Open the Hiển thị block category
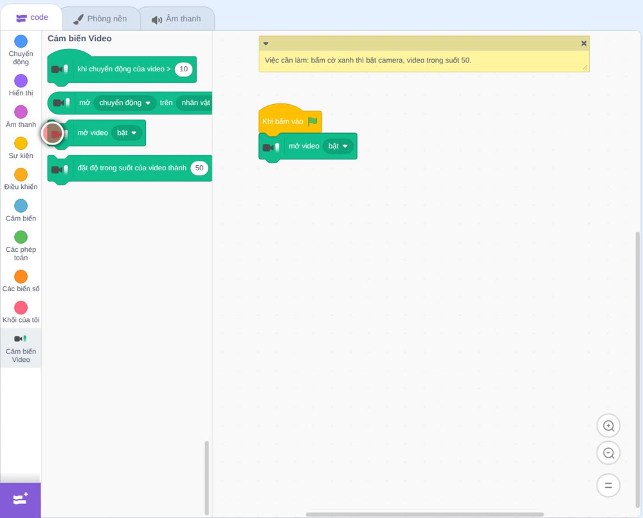The width and height of the screenshot is (643, 518). tap(21, 85)
